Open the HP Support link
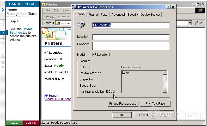207x126 pixels. (x=51, y=96)
